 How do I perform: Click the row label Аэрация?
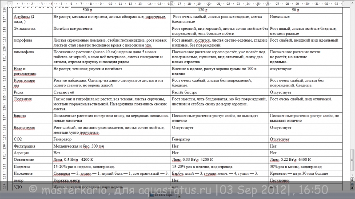(x=21, y=153)
